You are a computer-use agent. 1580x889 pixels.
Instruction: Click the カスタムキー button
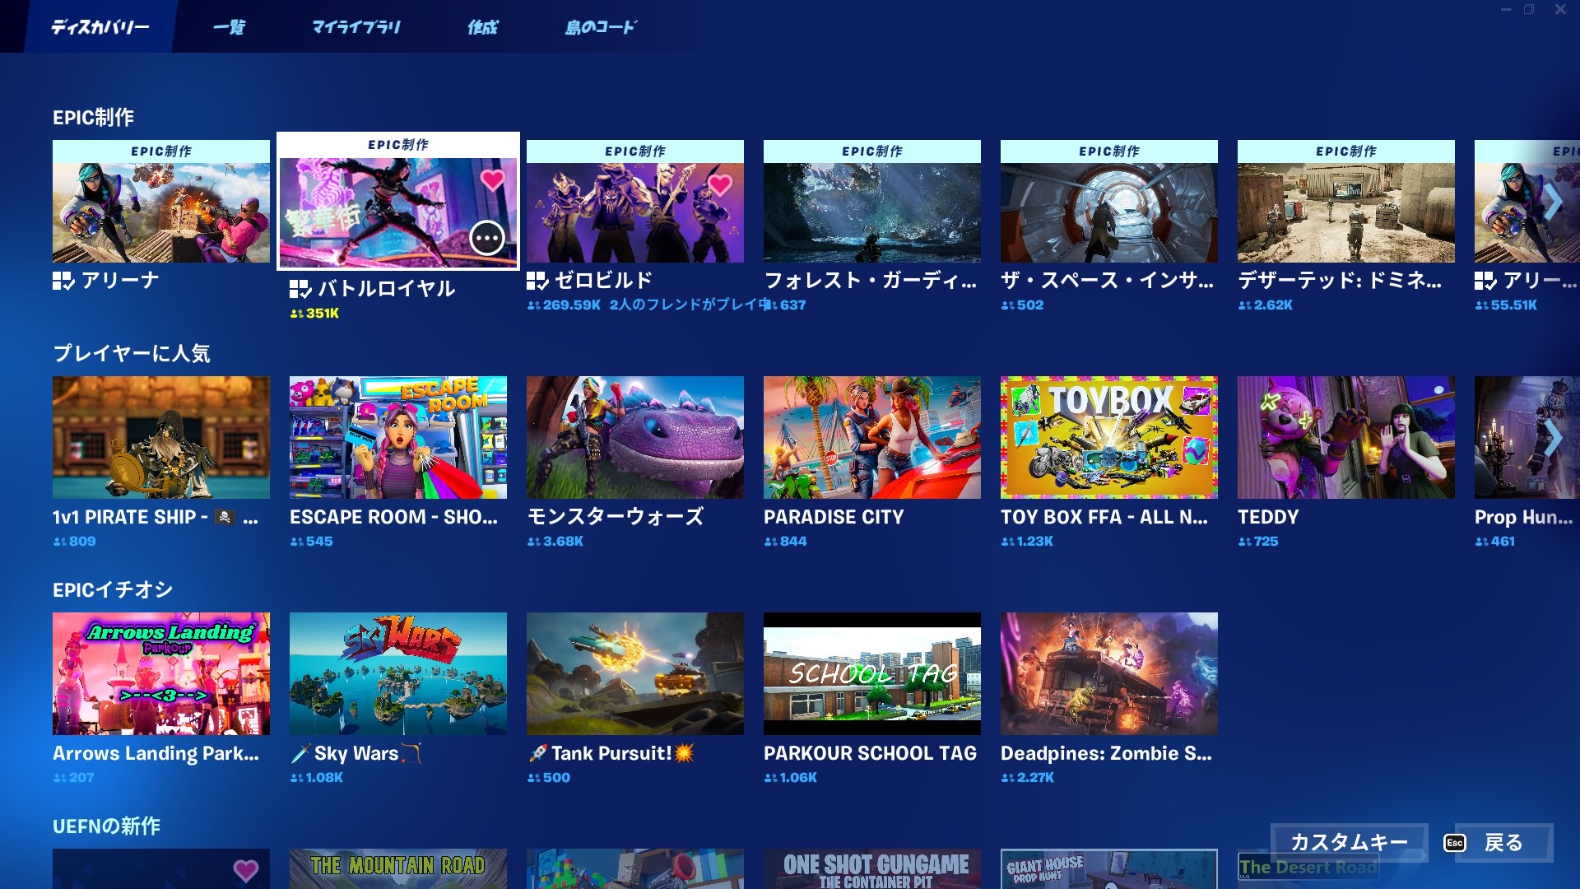pos(1349,842)
